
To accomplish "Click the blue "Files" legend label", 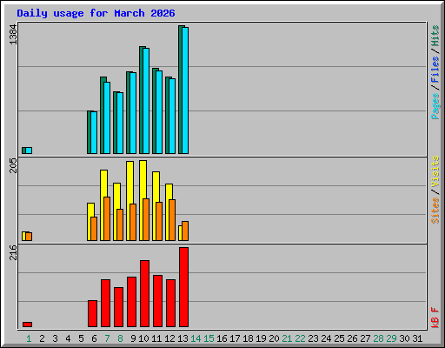I will pyautogui.click(x=435, y=70).
